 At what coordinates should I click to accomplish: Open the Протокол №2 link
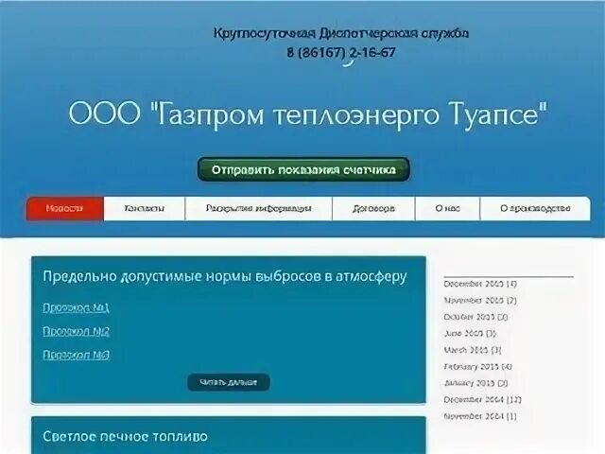click(76, 331)
